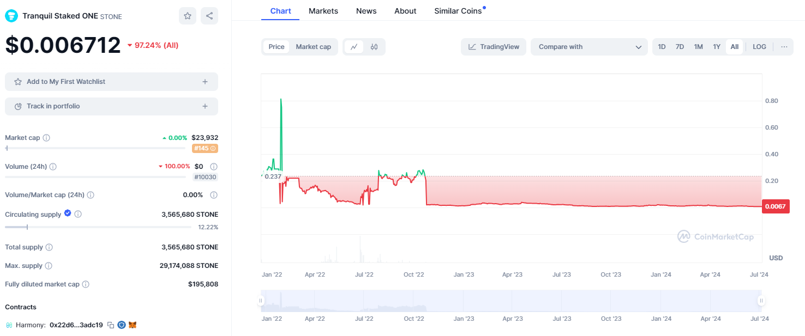Image resolution: width=805 pixels, height=336 pixels.
Task: Enable LOG scale on chart
Action: coord(759,47)
